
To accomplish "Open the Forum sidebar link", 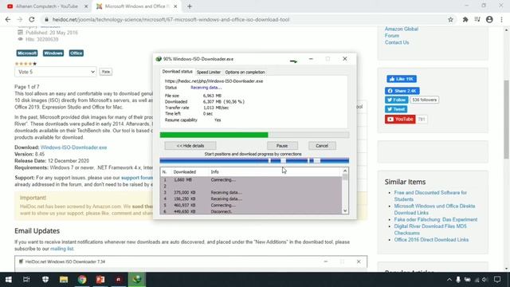I will pos(392,36).
